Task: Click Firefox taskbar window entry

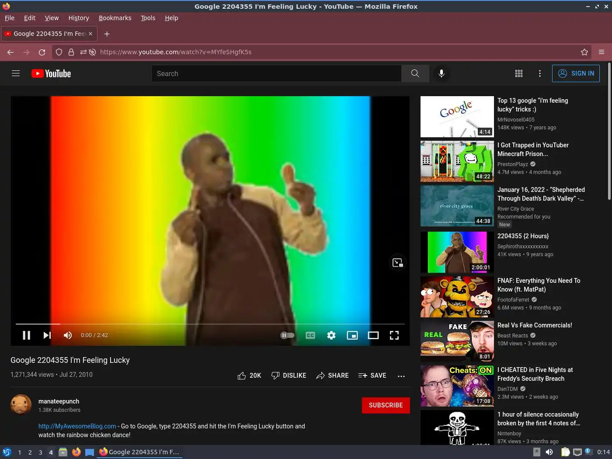Action: pyautogui.click(x=139, y=452)
